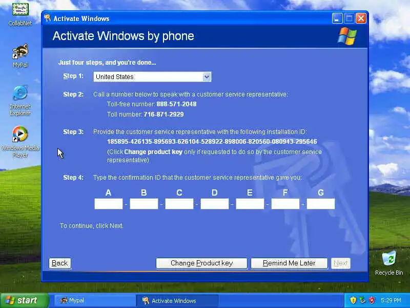
Task: Go Back to the previous page
Action: (60, 263)
